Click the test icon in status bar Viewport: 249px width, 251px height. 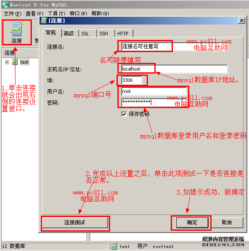(x=114, y=246)
